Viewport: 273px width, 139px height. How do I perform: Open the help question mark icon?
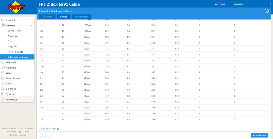(x=266, y=11)
